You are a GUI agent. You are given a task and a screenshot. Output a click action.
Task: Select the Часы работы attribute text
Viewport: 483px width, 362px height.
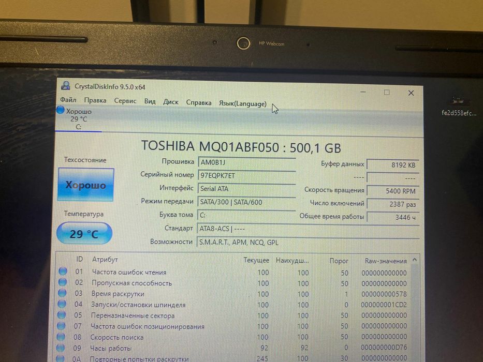(111, 349)
